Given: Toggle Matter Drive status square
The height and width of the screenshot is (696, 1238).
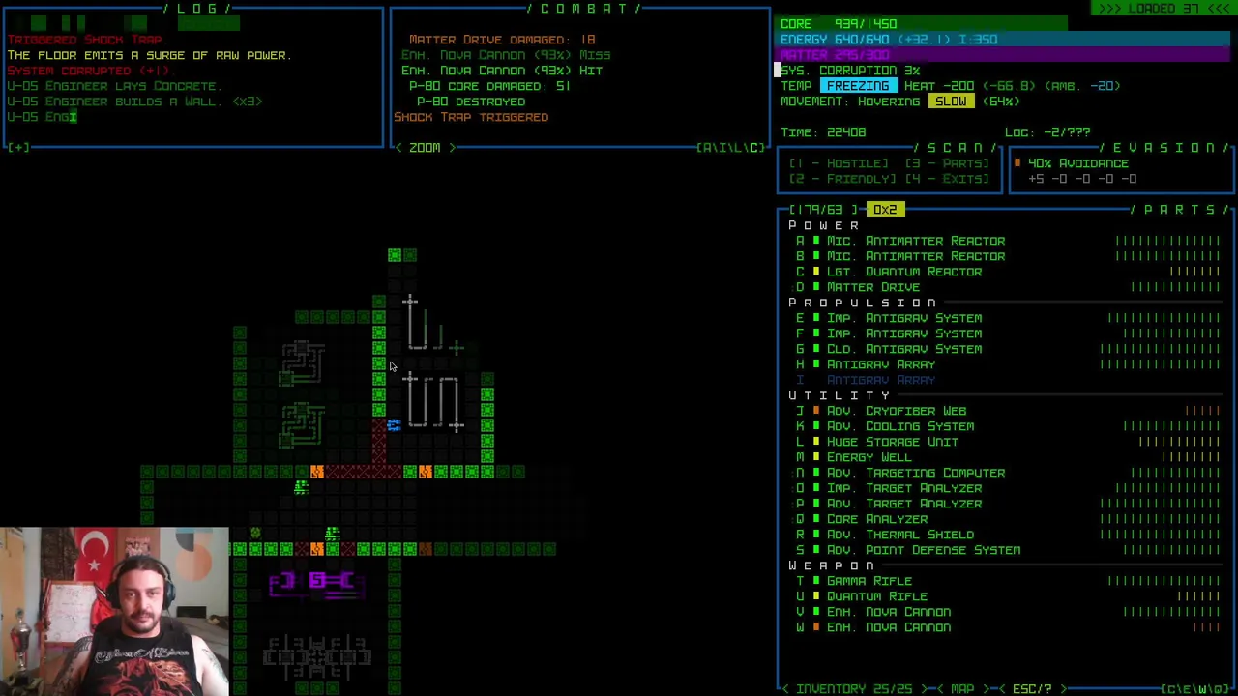Looking at the screenshot, I should pyautogui.click(x=816, y=287).
